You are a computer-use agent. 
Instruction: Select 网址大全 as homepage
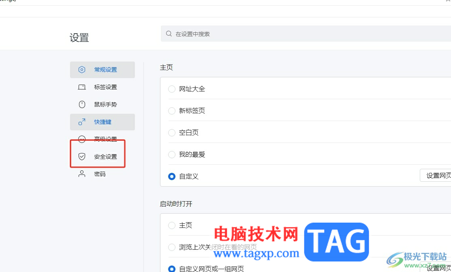(x=171, y=89)
